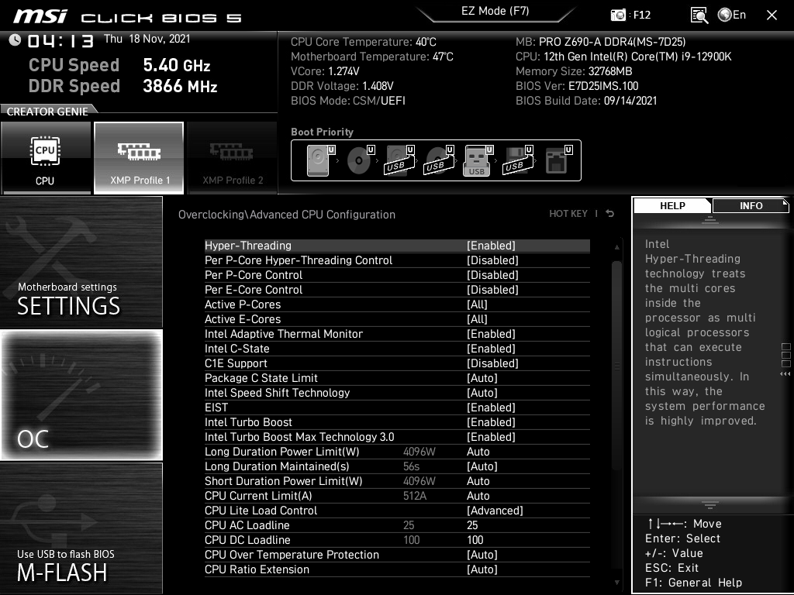Click the DDR Speed 3866 MHz readout

click(x=123, y=86)
